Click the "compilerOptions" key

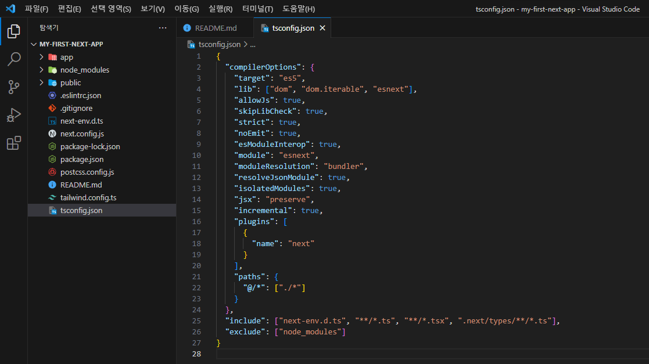[x=263, y=67]
